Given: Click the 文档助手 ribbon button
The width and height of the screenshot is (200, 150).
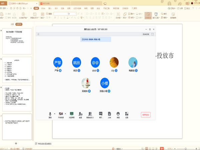Looking at the screenshot, I should [x=148, y=16].
